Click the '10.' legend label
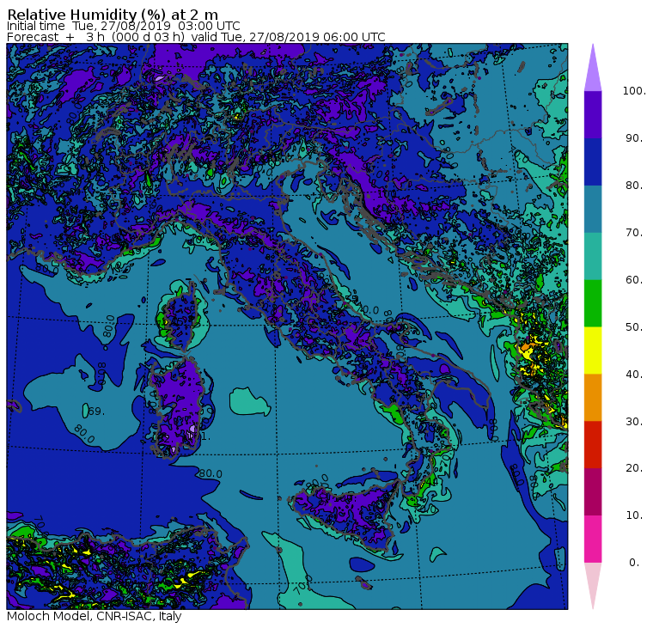Screen dimensions: 653x628 click(634, 515)
